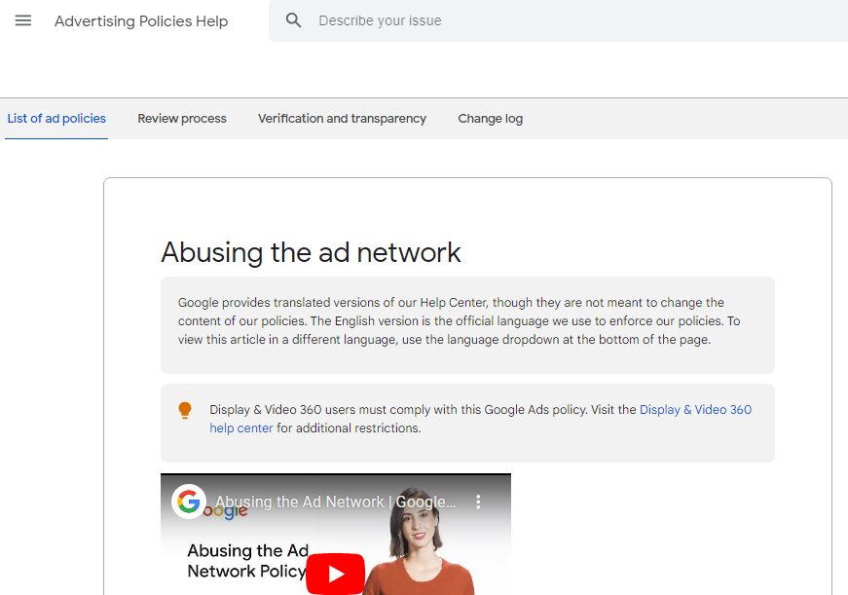The height and width of the screenshot is (595, 848).
Task: Go to the Change log tab
Action: point(491,119)
